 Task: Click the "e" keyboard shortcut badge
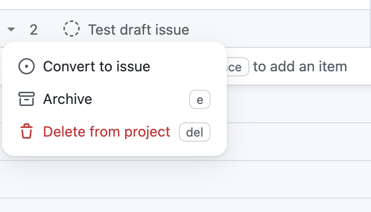(200, 99)
